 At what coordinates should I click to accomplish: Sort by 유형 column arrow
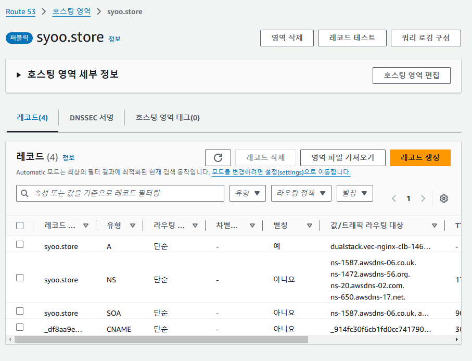[x=133, y=226]
